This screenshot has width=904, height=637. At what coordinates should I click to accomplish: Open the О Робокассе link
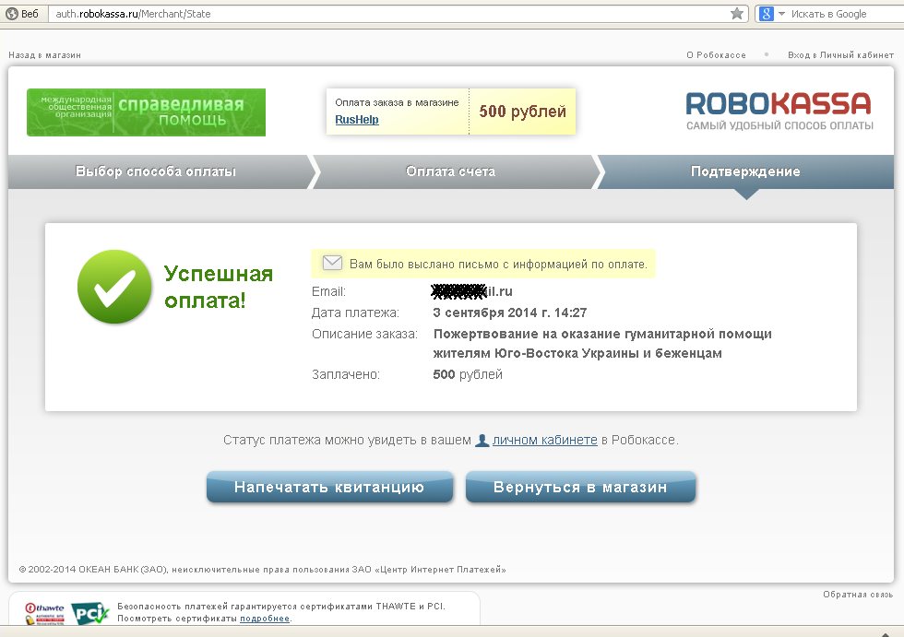point(716,55)
